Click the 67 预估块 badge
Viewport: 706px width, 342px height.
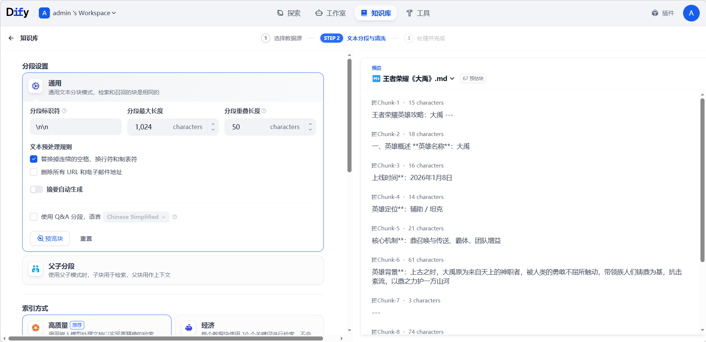click(473, 78)
